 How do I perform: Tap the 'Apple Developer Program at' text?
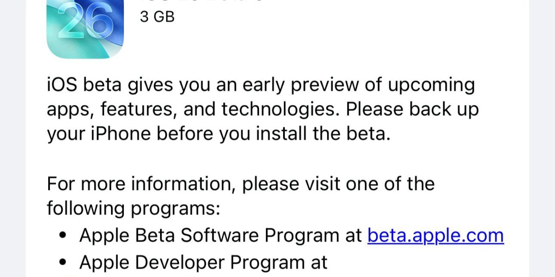(x=203, y=262)
